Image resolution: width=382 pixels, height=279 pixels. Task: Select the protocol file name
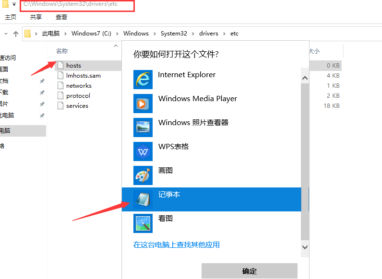coord(78,96)
